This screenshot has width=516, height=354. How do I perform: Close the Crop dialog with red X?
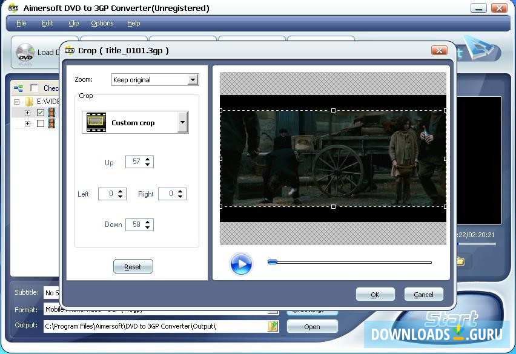pyautogui.click(x=439, y=50)
